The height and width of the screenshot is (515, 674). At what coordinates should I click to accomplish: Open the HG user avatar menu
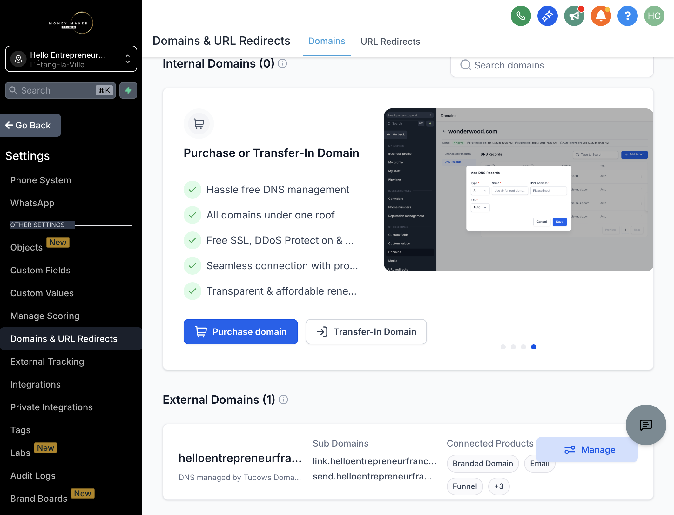(x=654, y=16)
